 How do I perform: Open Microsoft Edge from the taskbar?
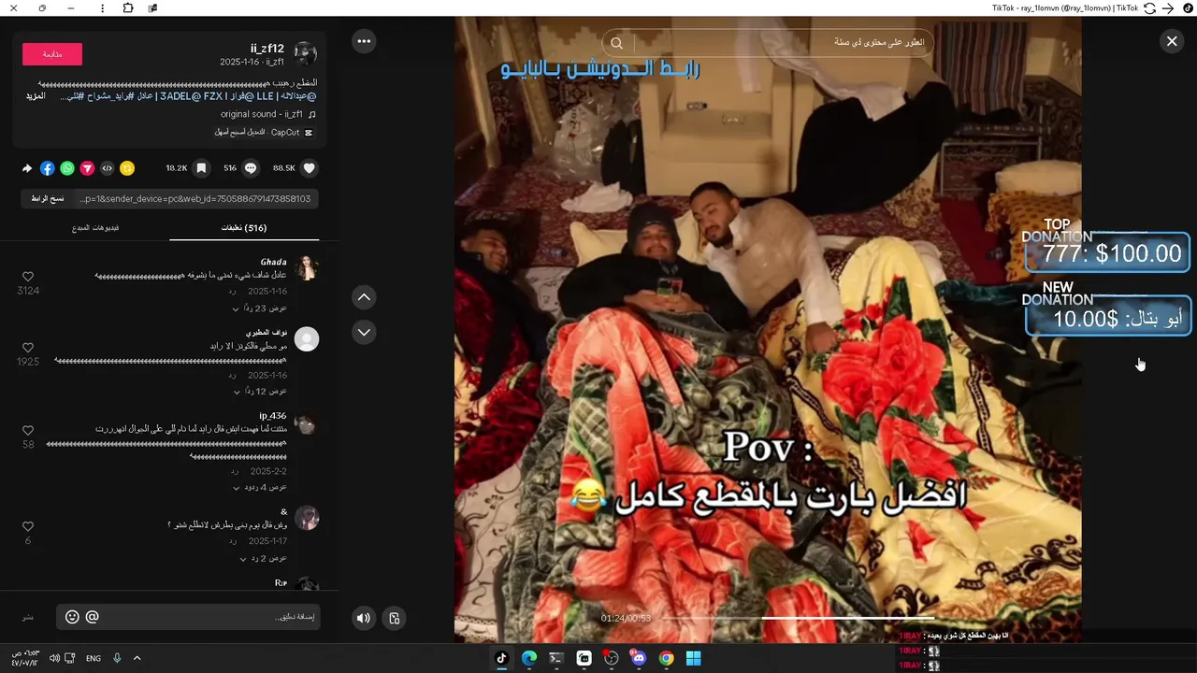coord(529,658)
